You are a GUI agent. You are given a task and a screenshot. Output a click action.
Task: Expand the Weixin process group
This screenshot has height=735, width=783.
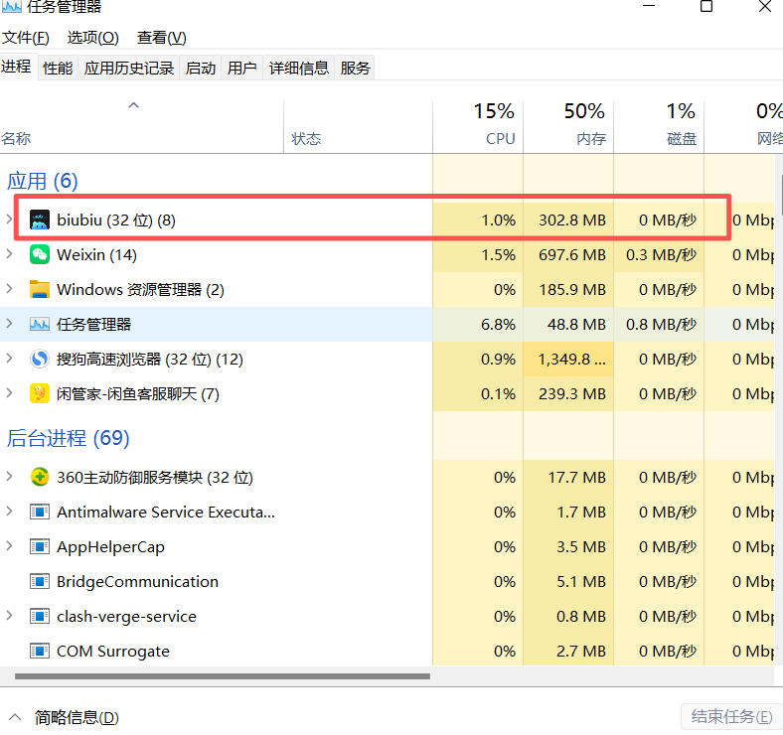pos(10,255)
